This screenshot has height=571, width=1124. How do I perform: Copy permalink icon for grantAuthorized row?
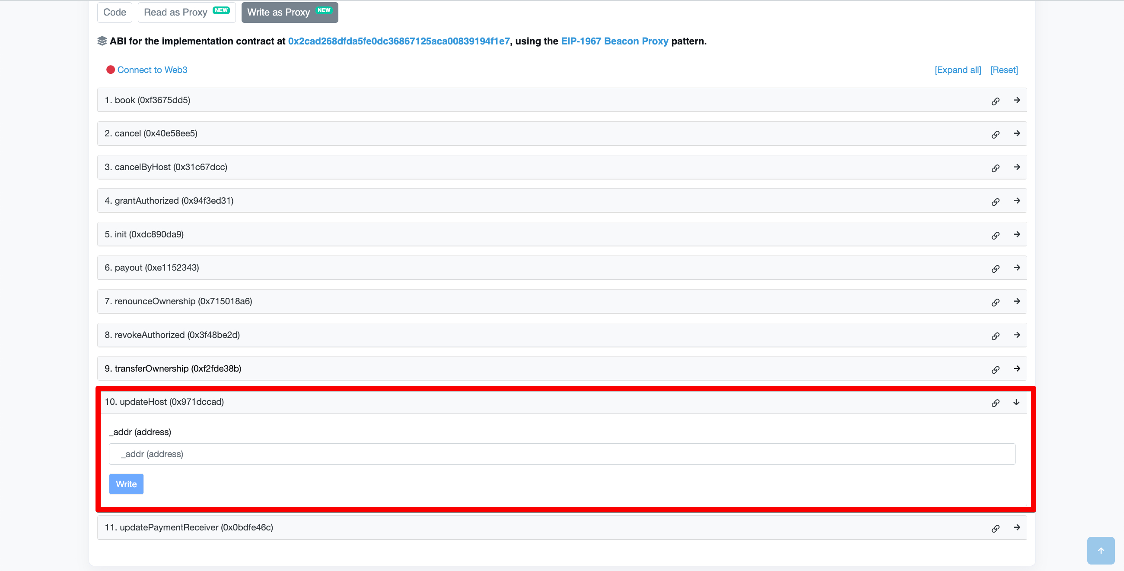click(995, 202)
